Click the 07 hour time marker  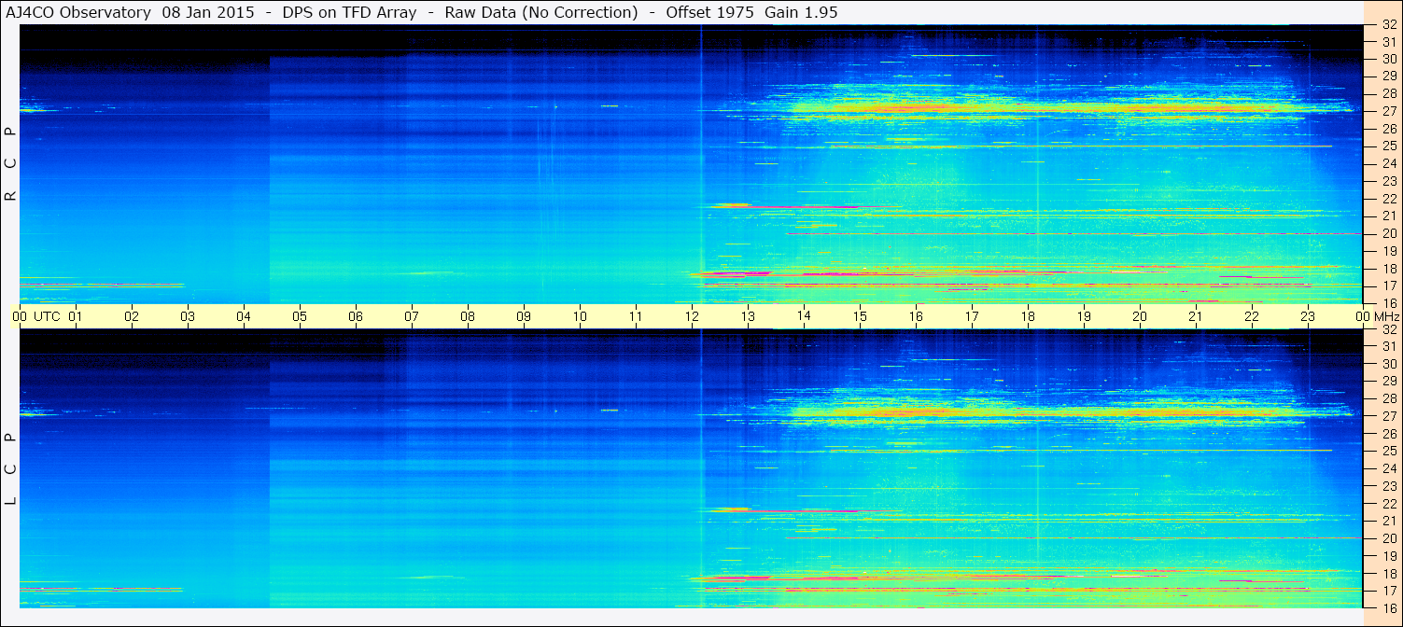click(412, 316)
